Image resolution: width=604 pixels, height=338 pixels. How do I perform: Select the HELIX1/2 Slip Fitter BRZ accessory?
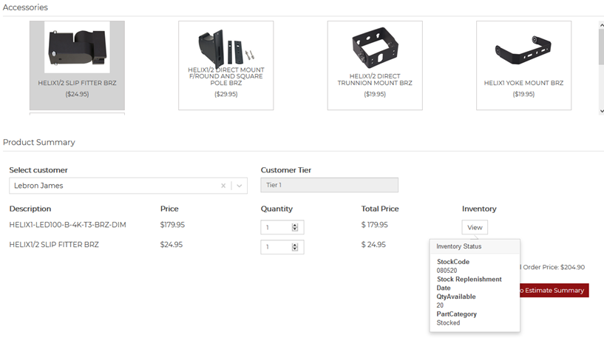(77, 66)
